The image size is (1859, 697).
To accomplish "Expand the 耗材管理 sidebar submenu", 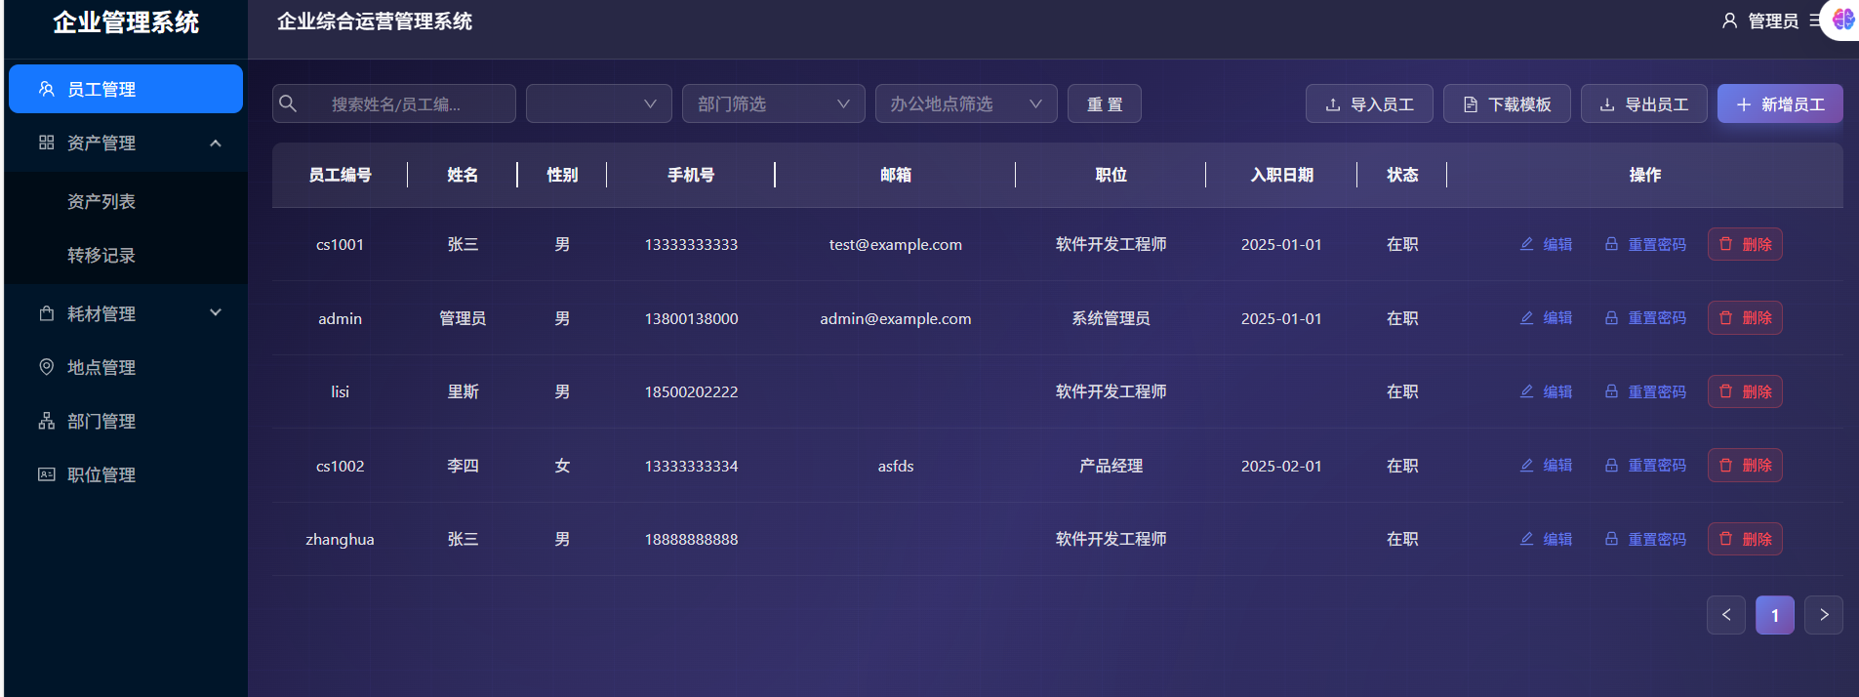I will click(x=216, y=313).
